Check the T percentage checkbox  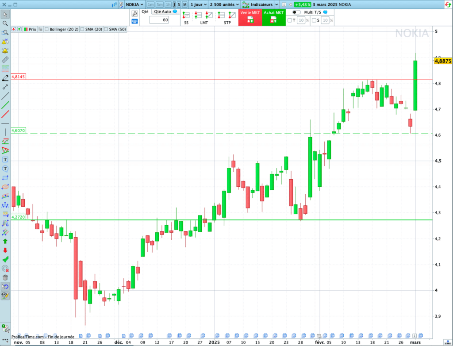[x=289, y=20]
